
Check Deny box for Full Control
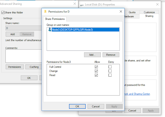point(110,67)
